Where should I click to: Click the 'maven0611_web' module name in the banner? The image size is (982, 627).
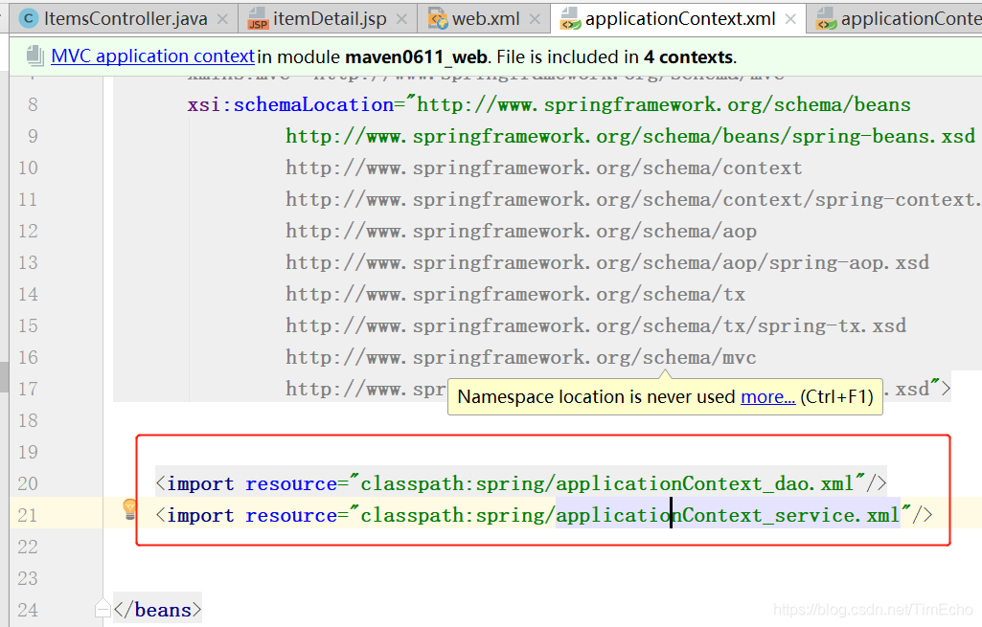click(417, 56)
